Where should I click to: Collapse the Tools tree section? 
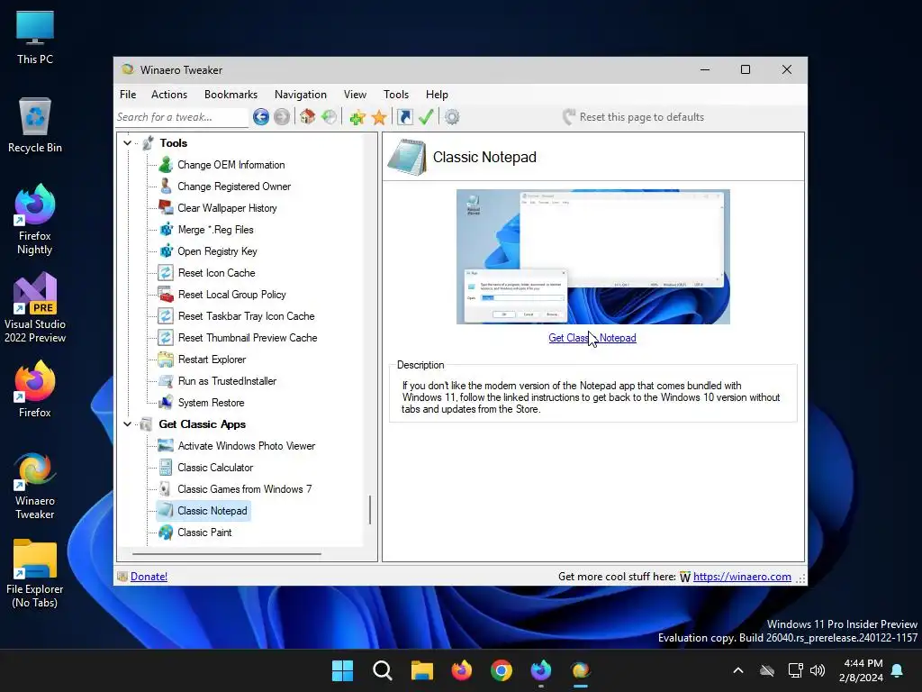pos(128,143)
